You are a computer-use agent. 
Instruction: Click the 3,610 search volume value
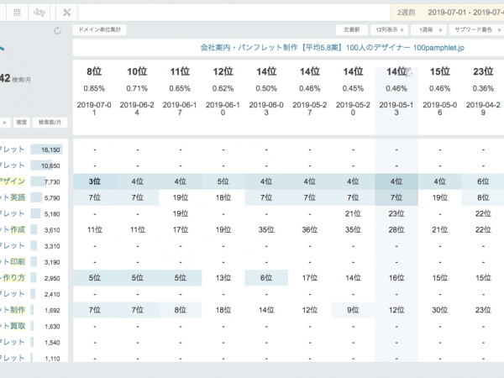(x=52, y=230)
